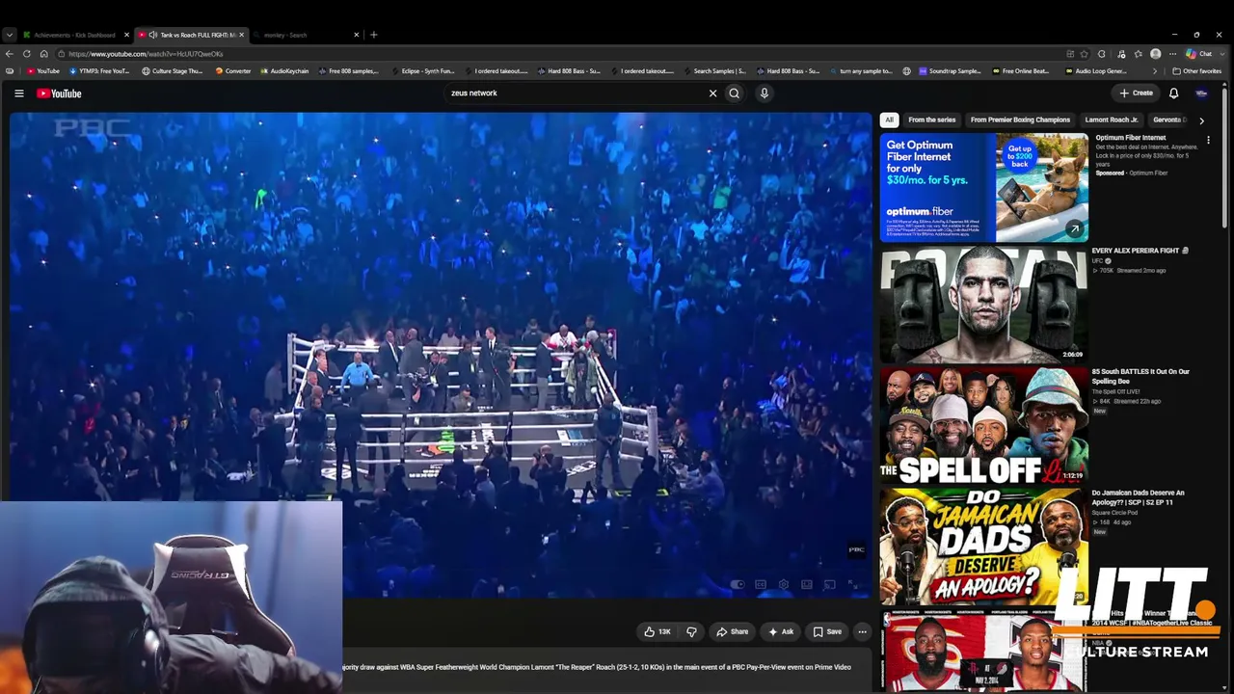Open video player settings gear
The width and height of the screenshot is (1234, 694).
coord(783,584)
